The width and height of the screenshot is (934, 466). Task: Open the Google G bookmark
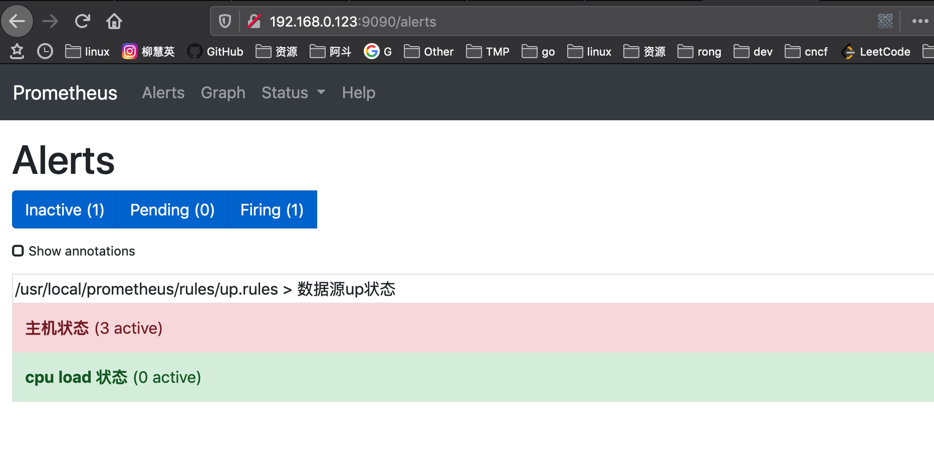pos(378,51)
